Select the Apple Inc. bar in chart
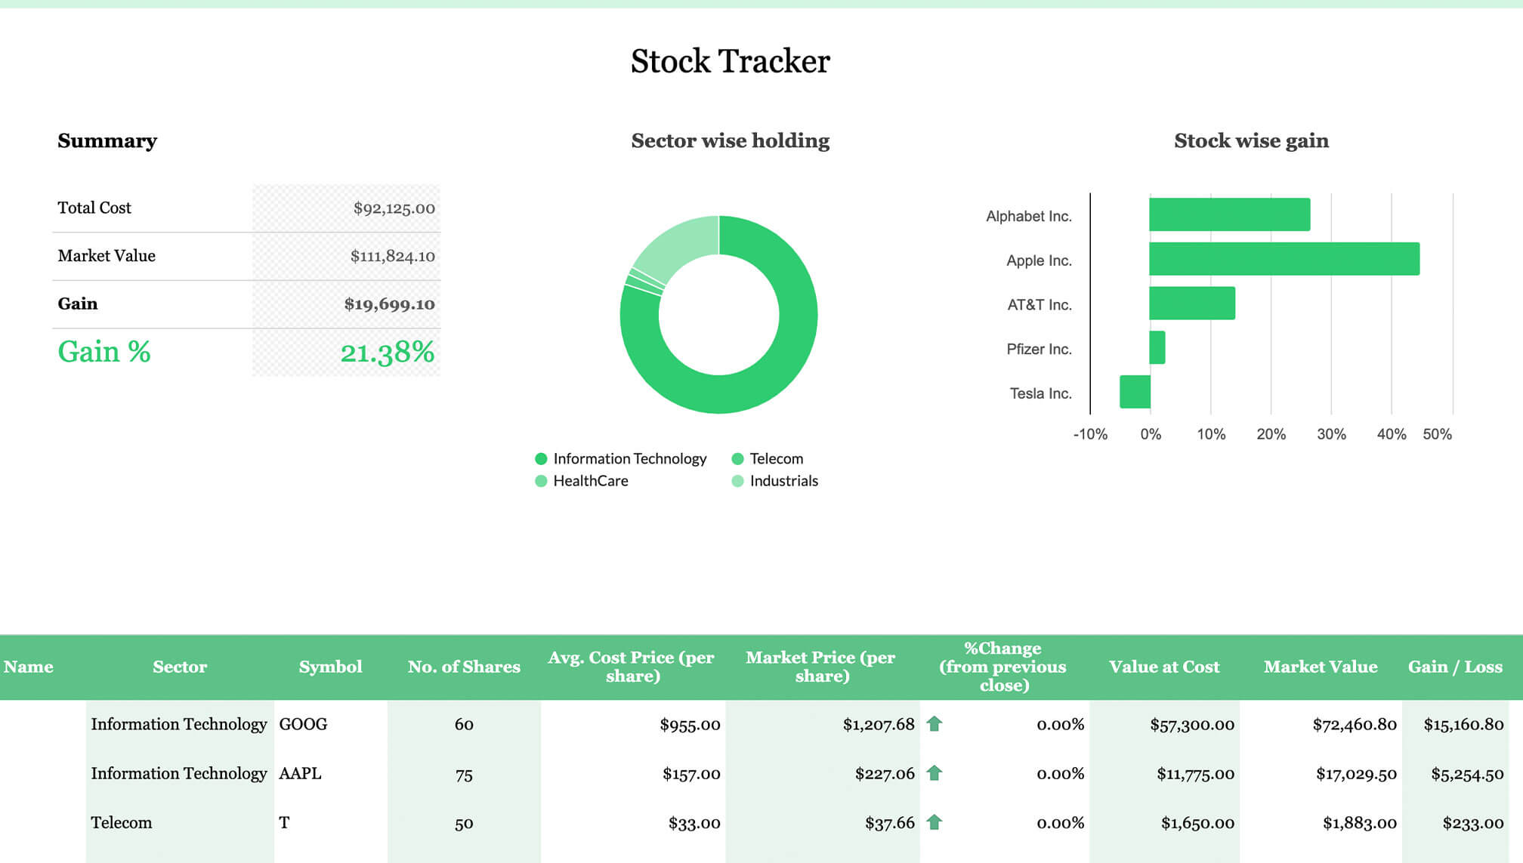1523x863 pixels. (1284, 259)
